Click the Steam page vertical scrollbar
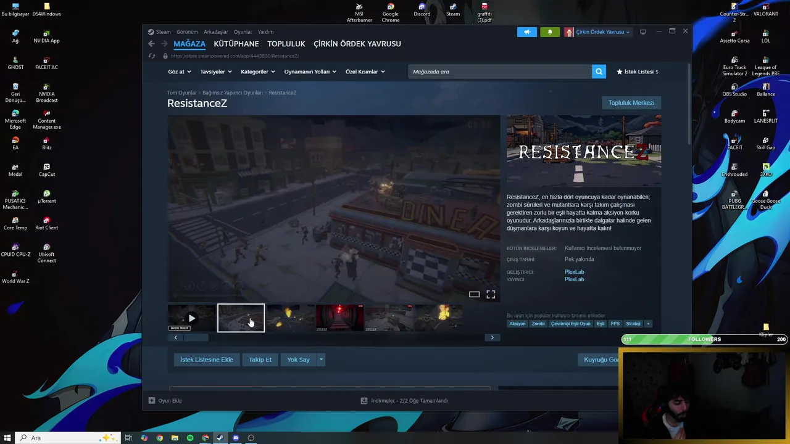Screen dimensions: 790x444 (689, 105)
